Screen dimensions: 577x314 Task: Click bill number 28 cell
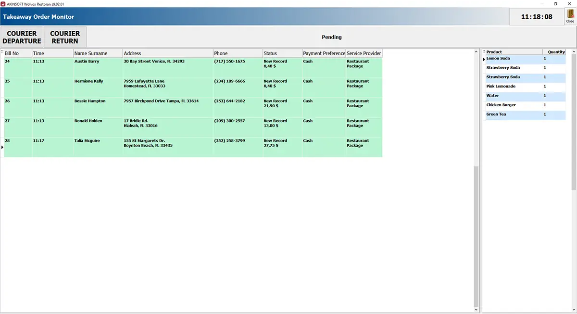pos(18,147)
